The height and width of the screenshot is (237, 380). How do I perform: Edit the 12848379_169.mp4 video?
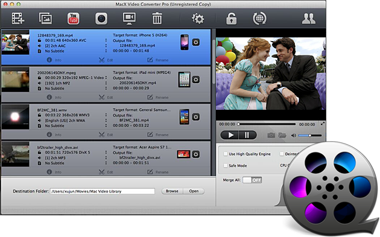(x=106, y=60)
